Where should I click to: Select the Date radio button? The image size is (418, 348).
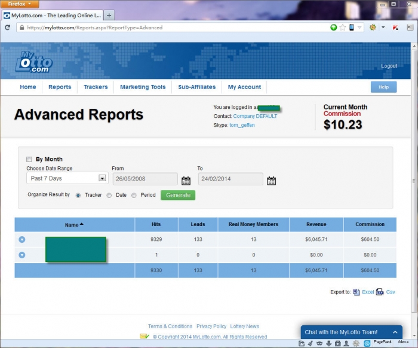click(109, 196)
